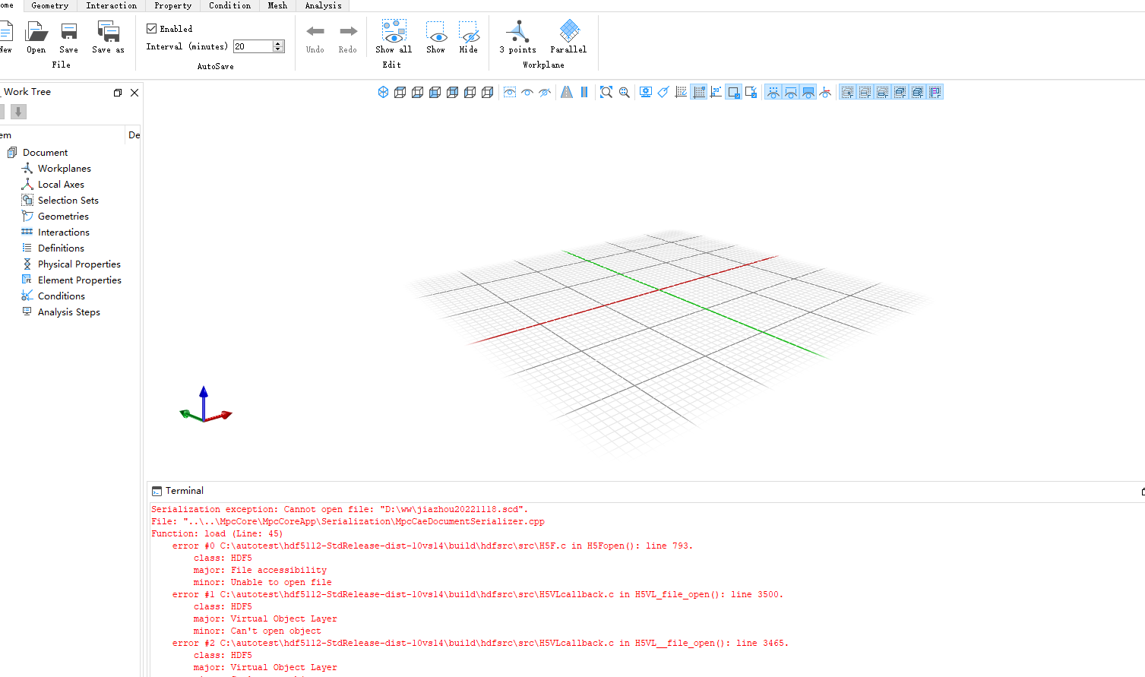Increase the AutoSave interval with up arrow
Viewport: 1145px width, 677px height.
tap(278, 43)
